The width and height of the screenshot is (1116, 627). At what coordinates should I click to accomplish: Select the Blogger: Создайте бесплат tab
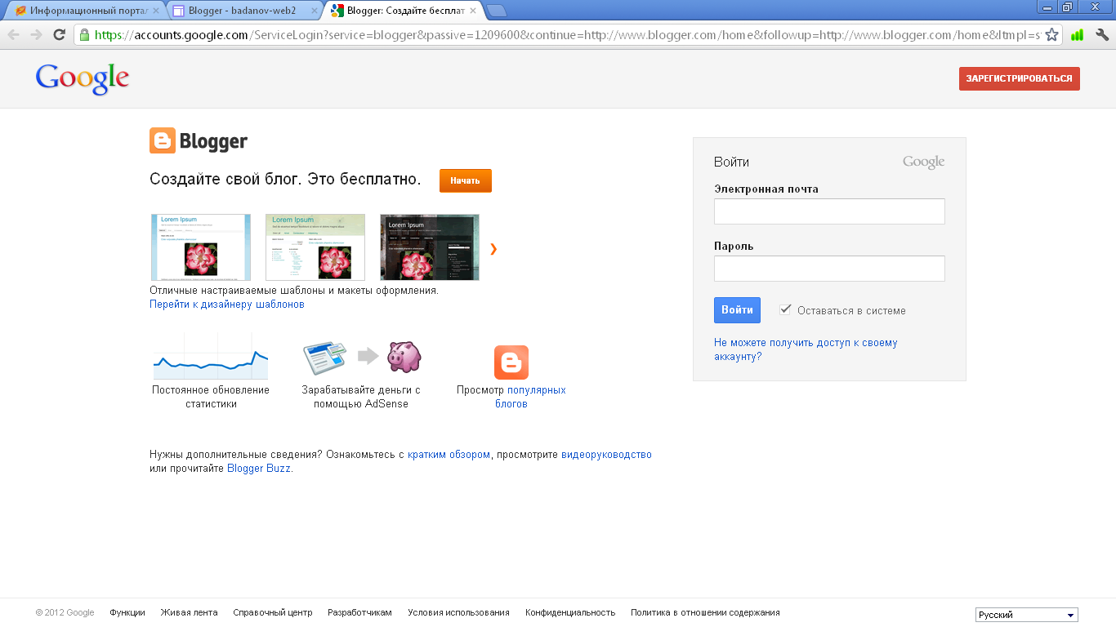(x=403, y=11)
